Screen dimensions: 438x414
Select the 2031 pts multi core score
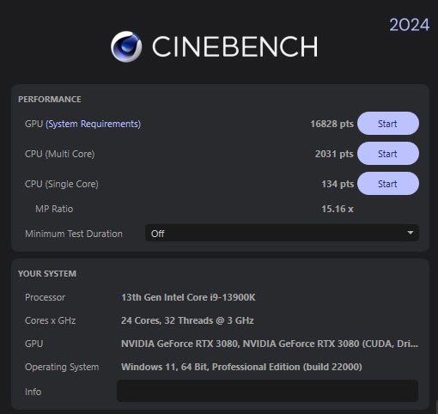[334, 154]
